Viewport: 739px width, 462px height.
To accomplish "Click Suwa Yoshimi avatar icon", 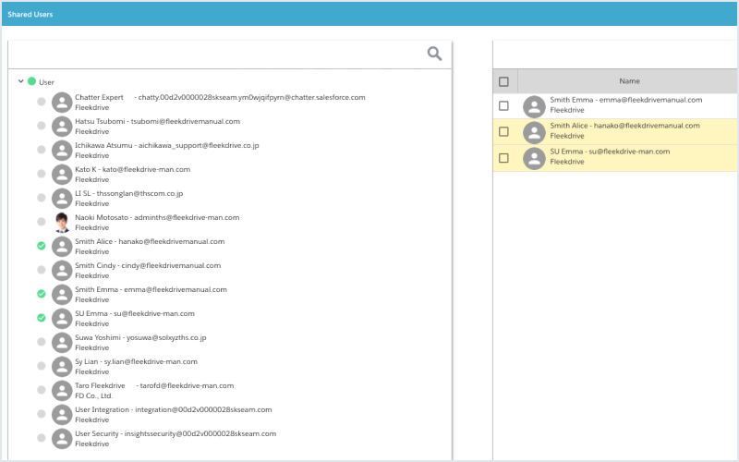I will (x=62, y=343).
